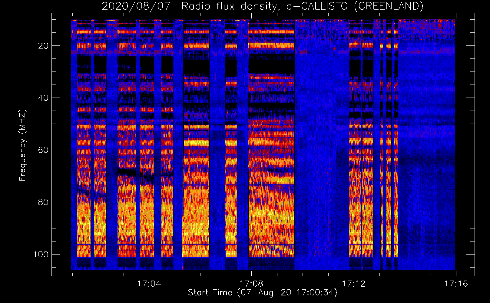Click the 'Start Time (07-Aug-20 17:00:34)' label
The image size is (490, 303).
click(263, 293)
